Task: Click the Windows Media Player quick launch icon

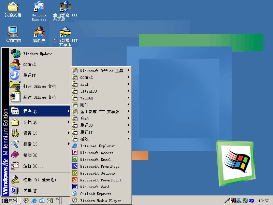Action: [x=26, y=201]
